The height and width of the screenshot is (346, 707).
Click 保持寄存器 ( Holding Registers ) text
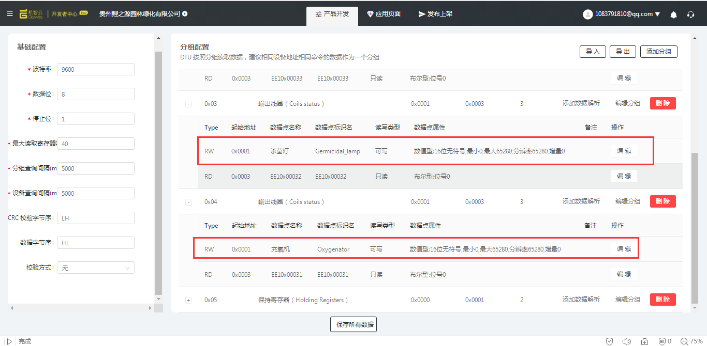tap(303, 300)
